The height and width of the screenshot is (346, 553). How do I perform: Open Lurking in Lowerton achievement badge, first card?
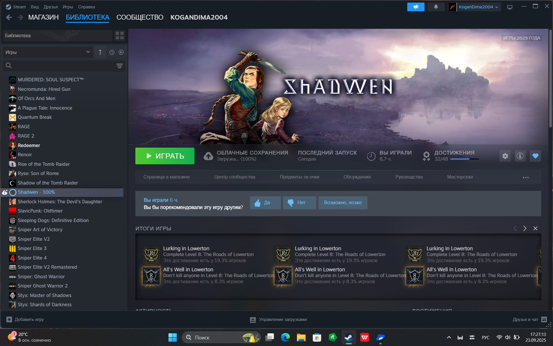pos(151,255)
